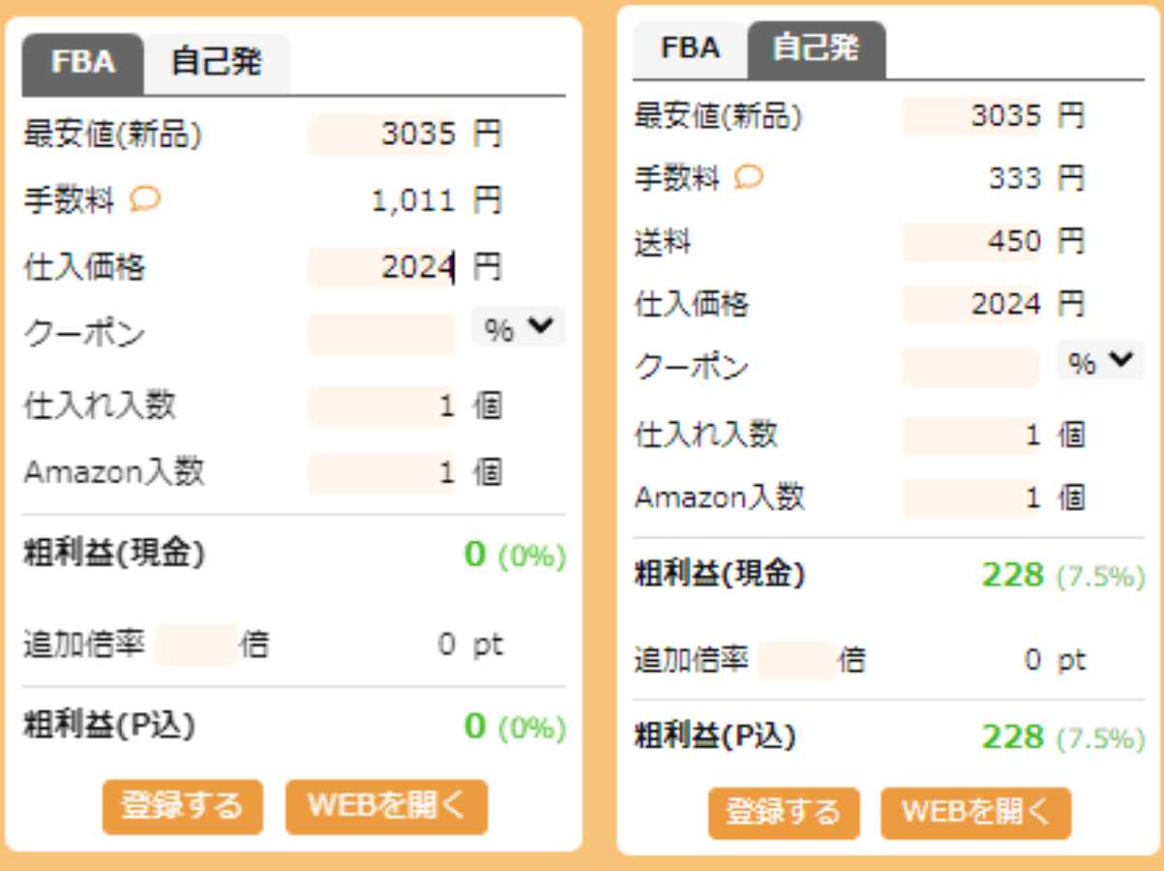The height and width of the screenshot is (871, 1164).
Task: Open coupon unit dropdown in left panel
Action: (518, 329)
